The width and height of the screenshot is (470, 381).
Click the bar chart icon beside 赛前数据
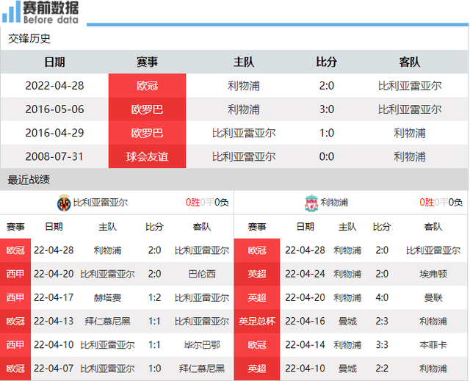(x=11, y=12)
